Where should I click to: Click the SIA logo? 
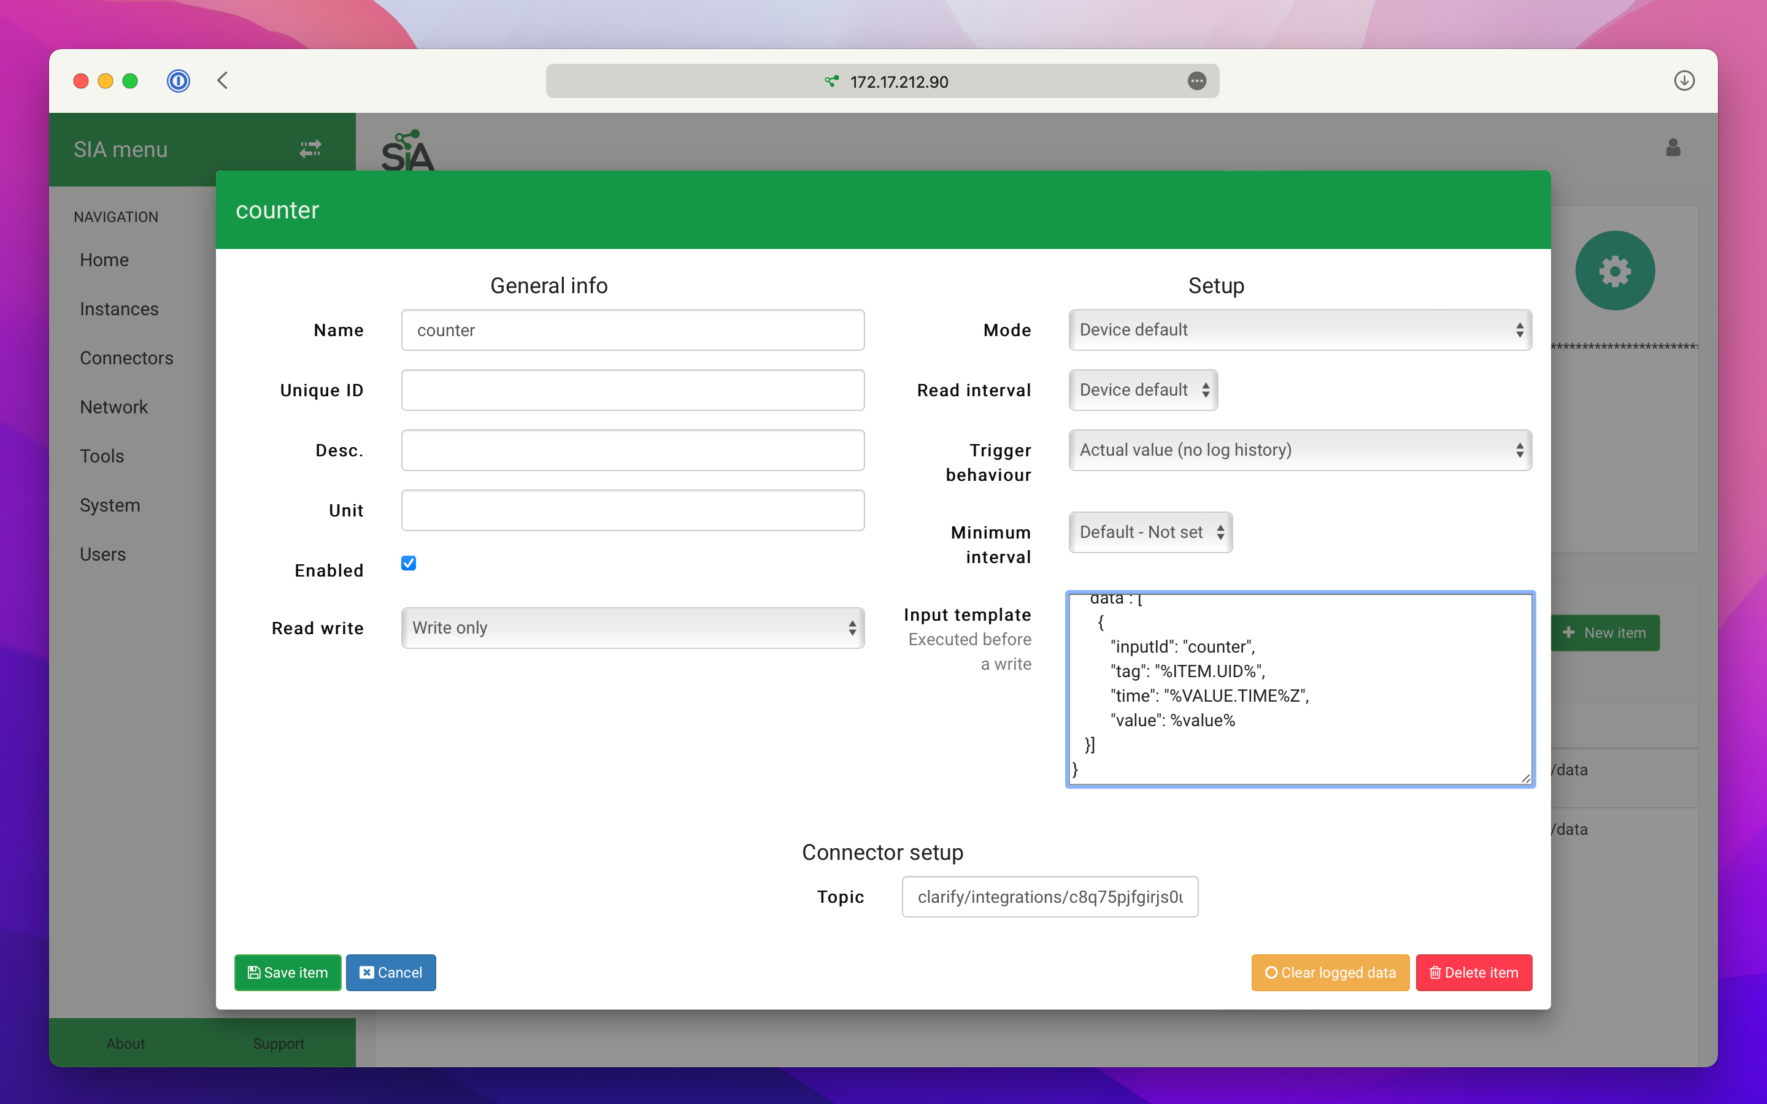(407, 151)
